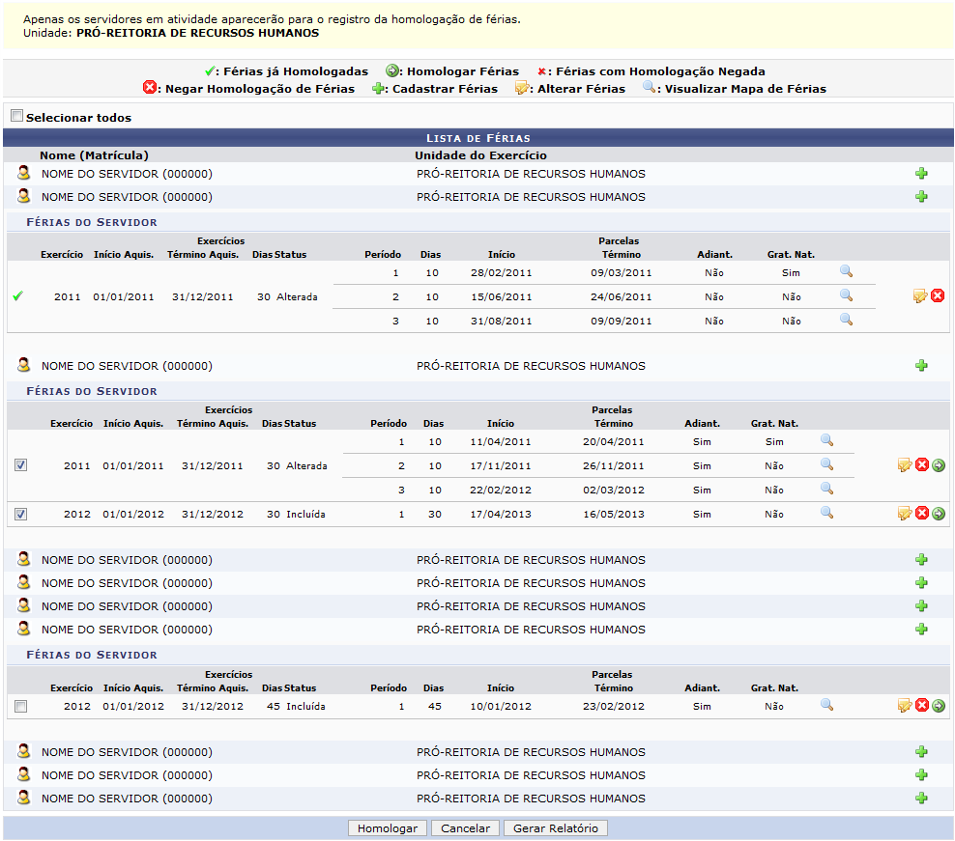This screenshot has height=841, width=955.
Task: Alter the 2011 vacation with Sim advance payment
Action: pos(905,465)
